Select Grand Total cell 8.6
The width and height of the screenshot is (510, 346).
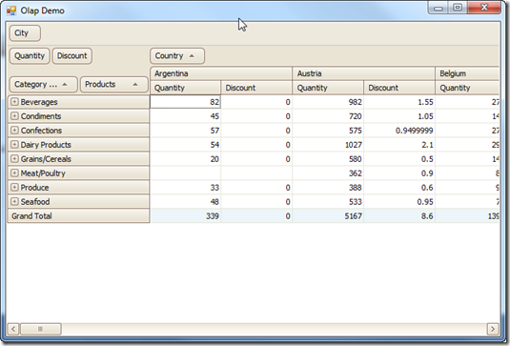pos(399,216)
